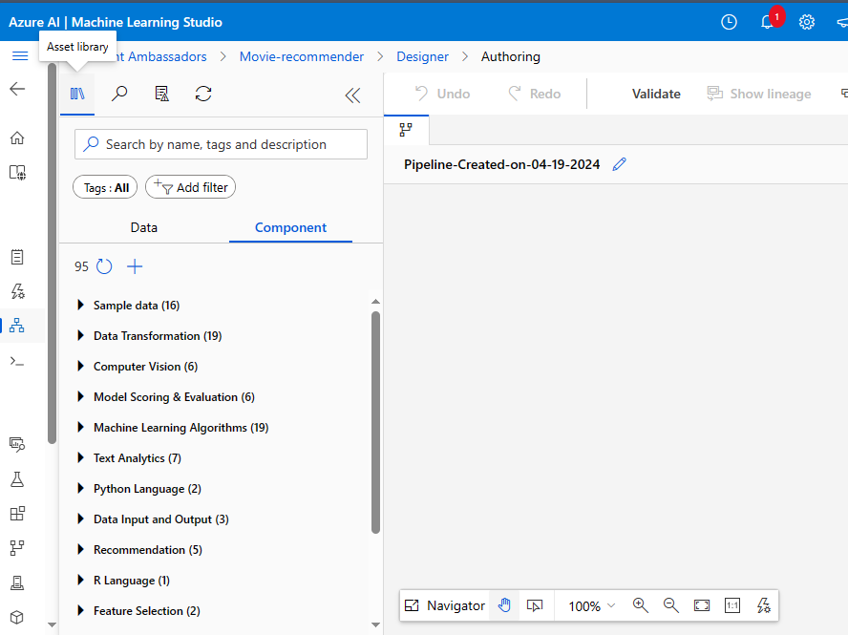The image size is (848, 635).
Task: Open the Home icon in sidebar
Action: tap(17, 138)
